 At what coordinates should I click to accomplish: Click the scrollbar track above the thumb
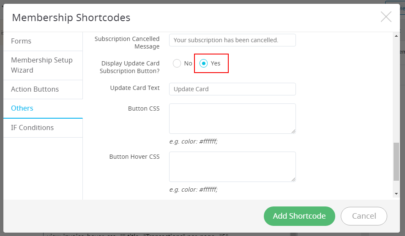[396, 90]
